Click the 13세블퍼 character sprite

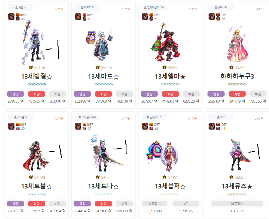(x=163, y=156)
